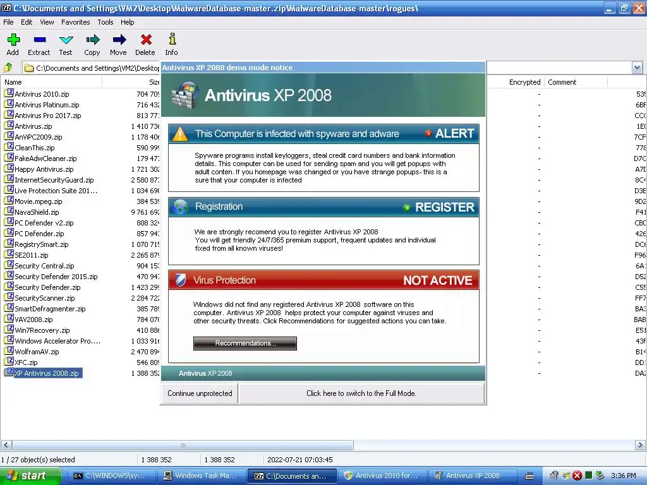Screen dimensions: 647x485
Task: Select the Movie.mpeg.zip file
Action: pyautogui.click(x=39, y=201)
